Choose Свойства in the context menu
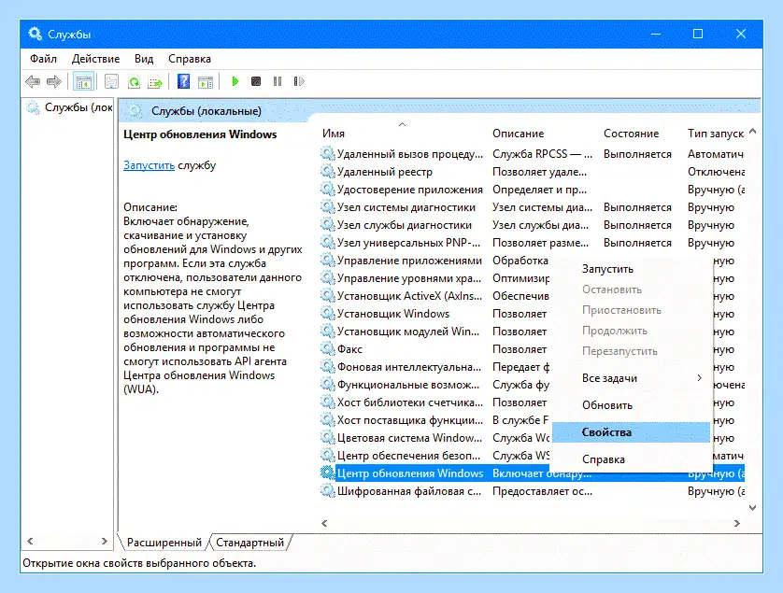Viewport: 783px width, 593px height. coord(632,432)
